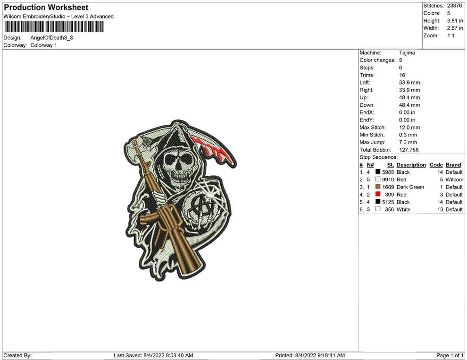This screenshot has height=360, width=467.
Task: Click the 'Created By:' footer label
Action: pos(17,355)
